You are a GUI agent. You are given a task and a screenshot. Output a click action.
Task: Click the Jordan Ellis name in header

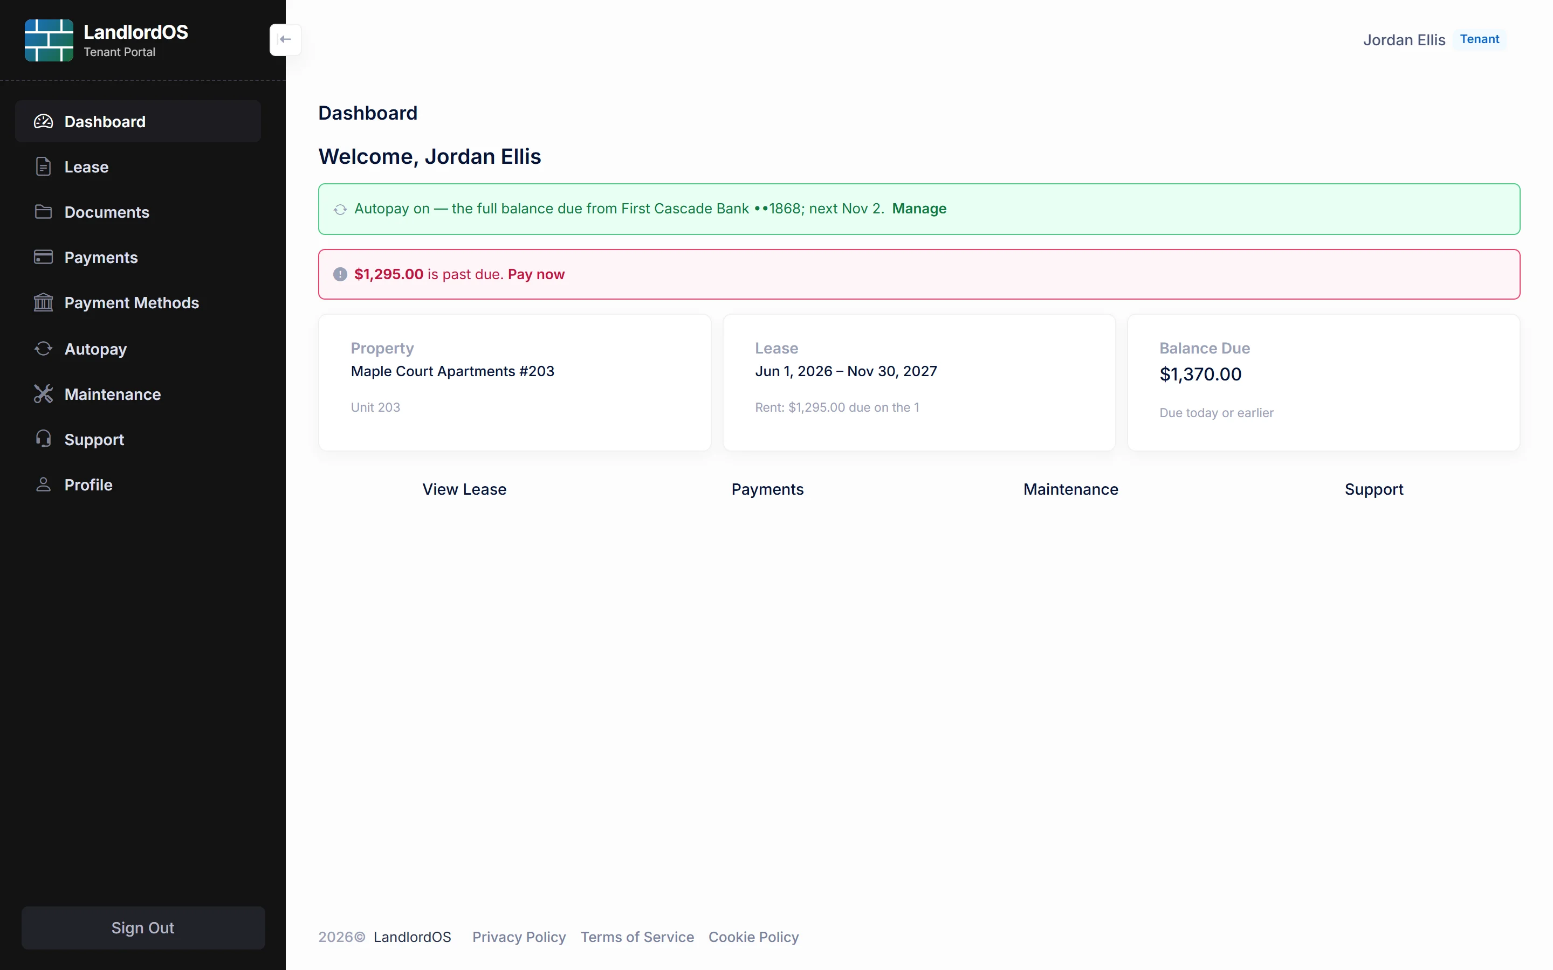pyautogui.click(x=1404, y=40)
